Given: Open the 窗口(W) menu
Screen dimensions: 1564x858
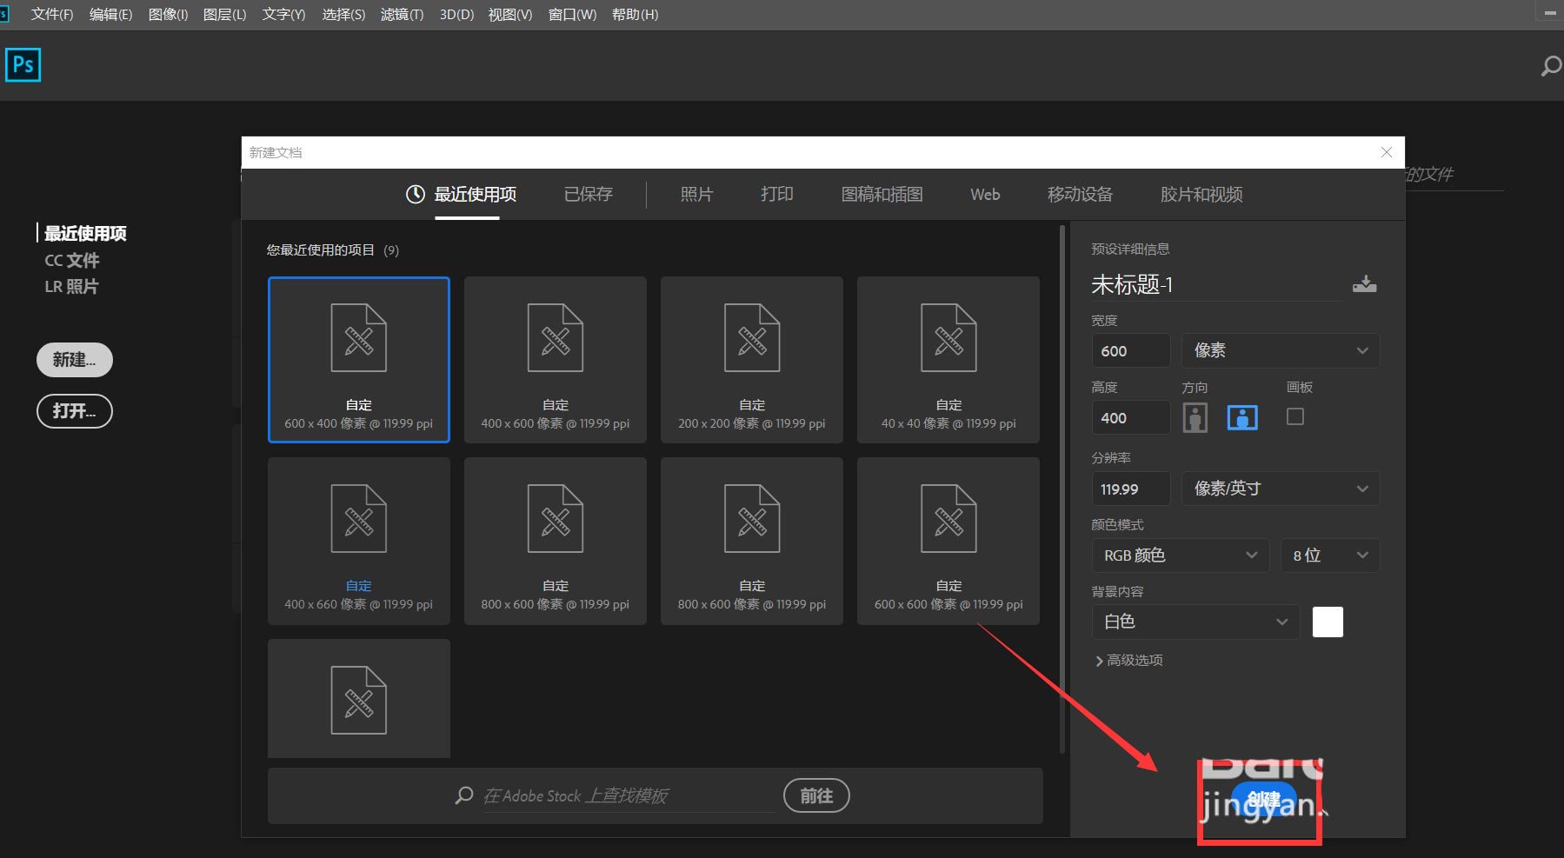Looking at the screenshot, I should pyautogui.click(x=573, y=15).
